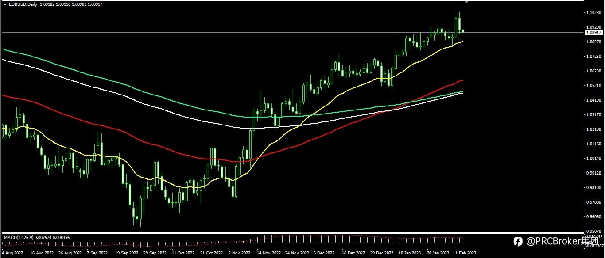Click the grey chart shift triangle marker

[466, 2]
